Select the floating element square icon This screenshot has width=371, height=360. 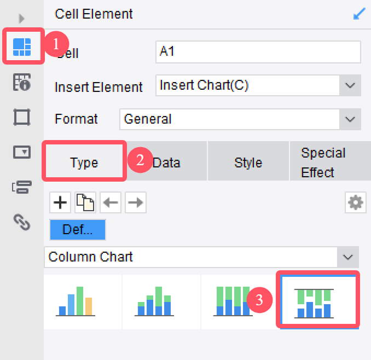[x=22, y=117]
